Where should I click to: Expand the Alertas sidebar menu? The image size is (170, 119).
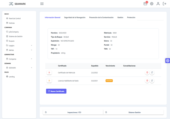point(19,50)
